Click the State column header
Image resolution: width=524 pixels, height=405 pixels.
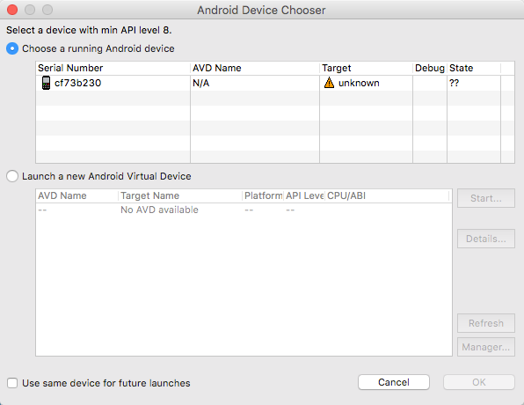[x=474, y=68]
